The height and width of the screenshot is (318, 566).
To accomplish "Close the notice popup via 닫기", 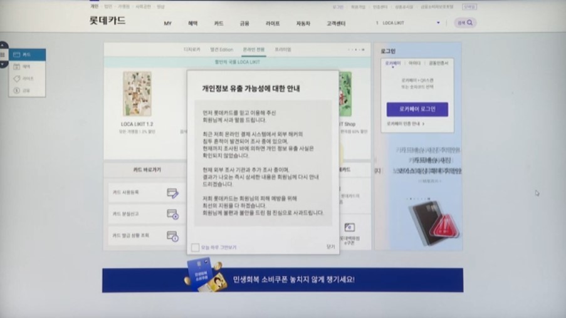I will 330,247.
